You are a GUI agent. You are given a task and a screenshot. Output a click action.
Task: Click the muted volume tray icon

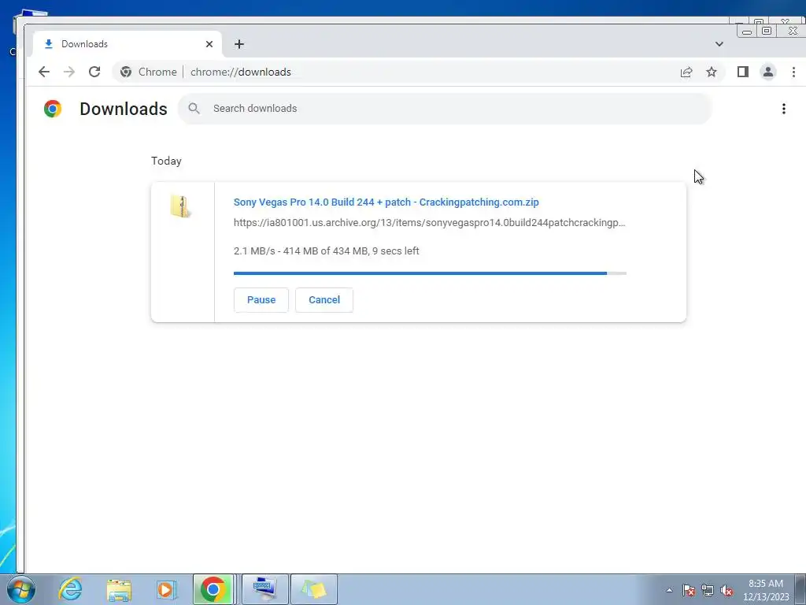click(x=727, y=590)
